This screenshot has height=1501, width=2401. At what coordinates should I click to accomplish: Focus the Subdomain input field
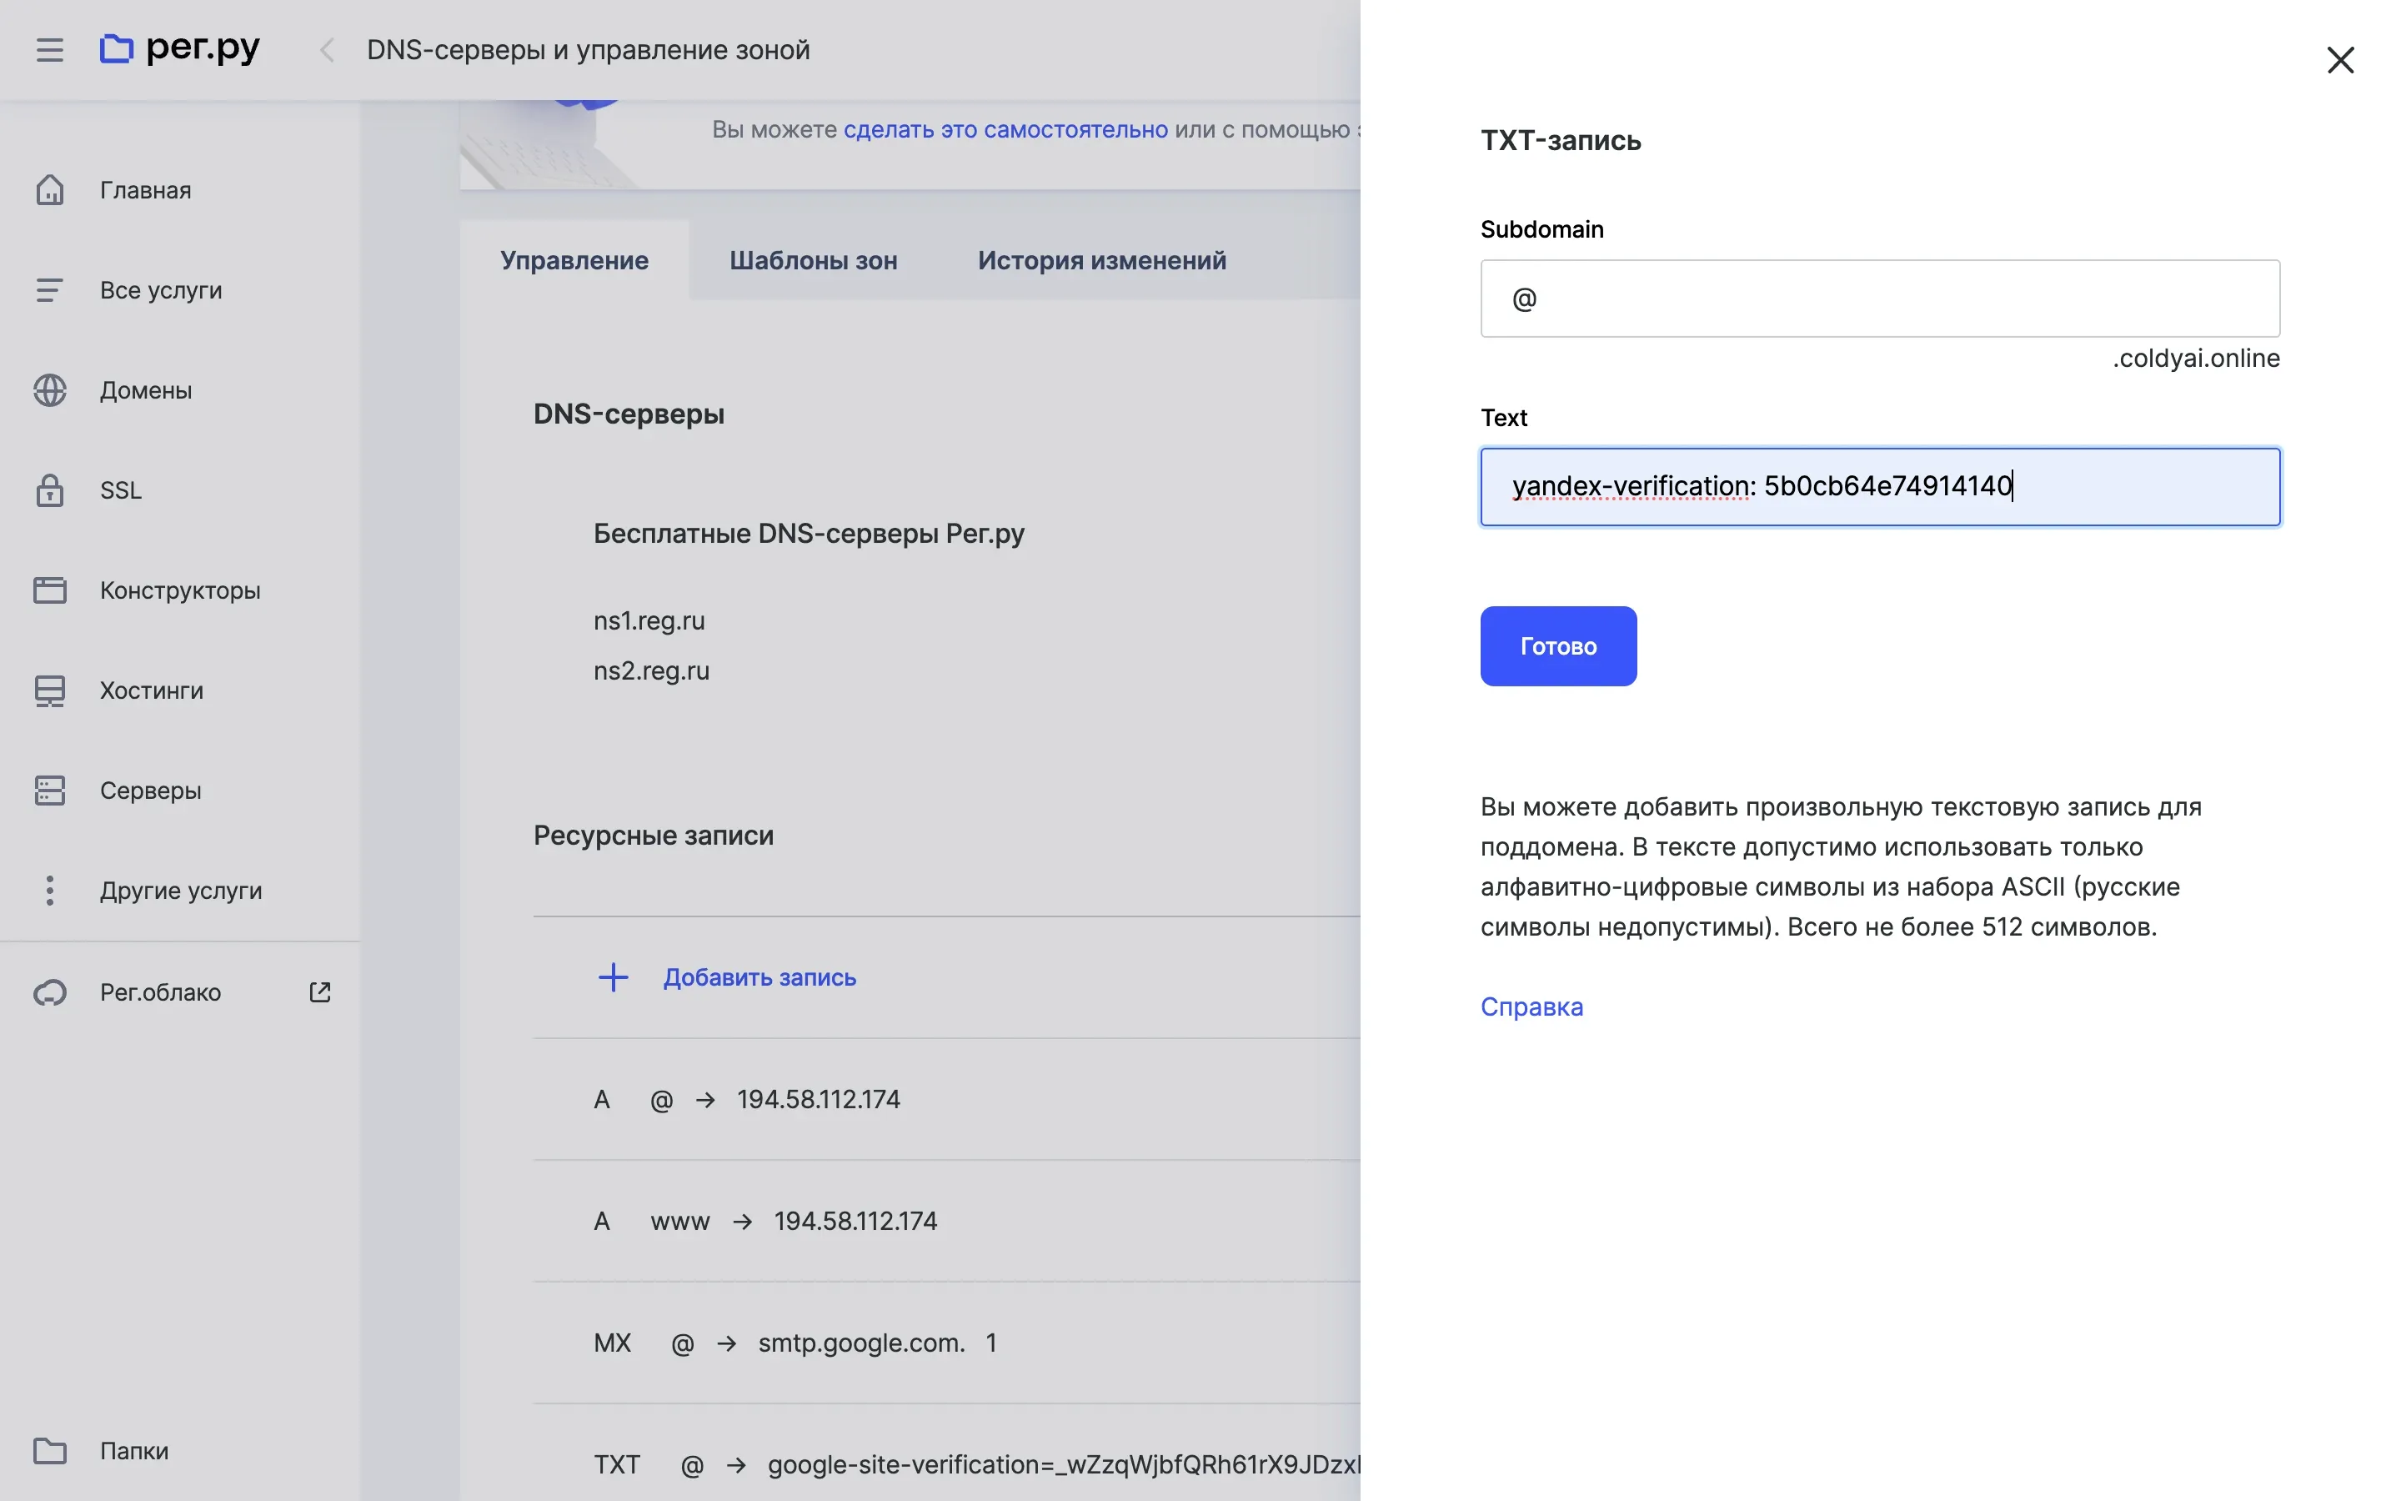1879,299
